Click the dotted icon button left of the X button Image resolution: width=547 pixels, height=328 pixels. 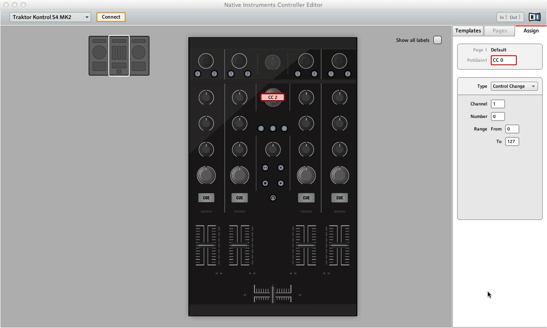point(265,168)
